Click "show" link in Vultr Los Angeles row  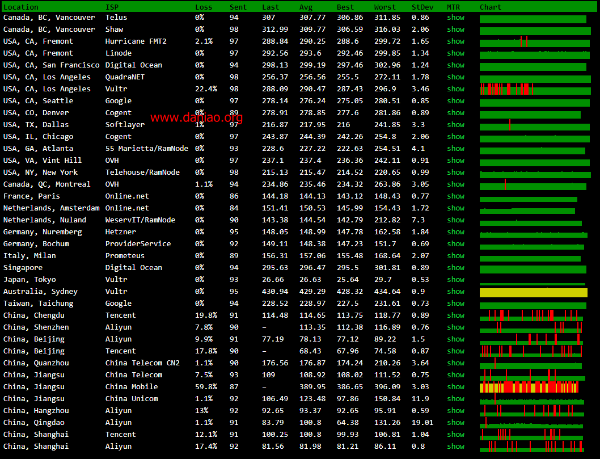[455, 89]
